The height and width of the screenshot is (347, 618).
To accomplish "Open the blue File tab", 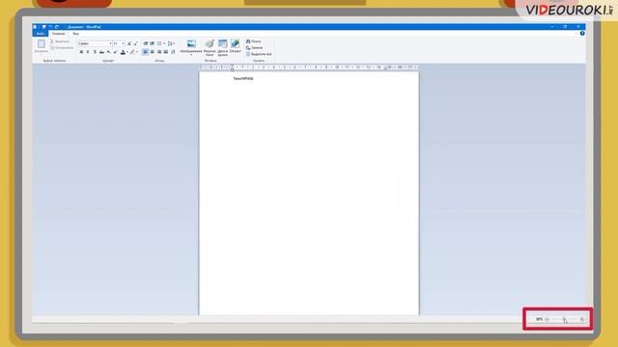I will click(x=41, y=34).
